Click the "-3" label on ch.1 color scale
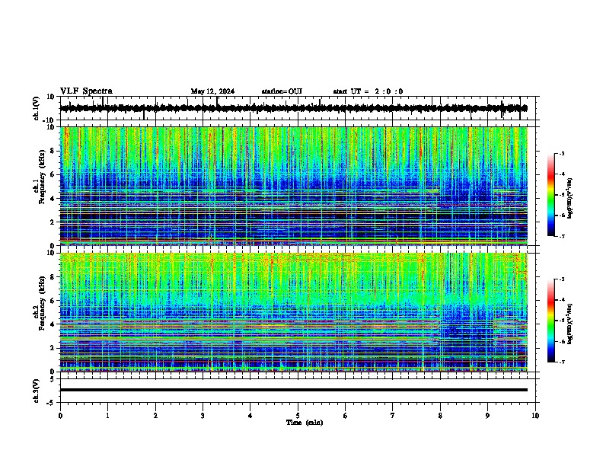Screen dimensions: 603x466 [562, 154]
